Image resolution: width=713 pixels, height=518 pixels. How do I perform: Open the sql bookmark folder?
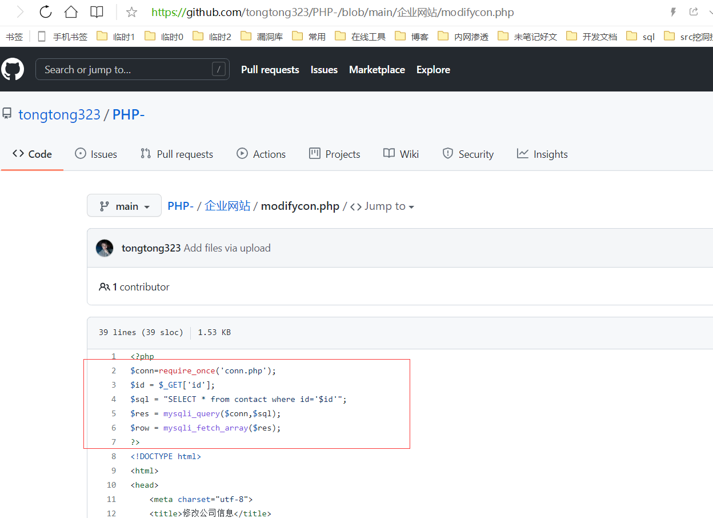click(640, 37)
